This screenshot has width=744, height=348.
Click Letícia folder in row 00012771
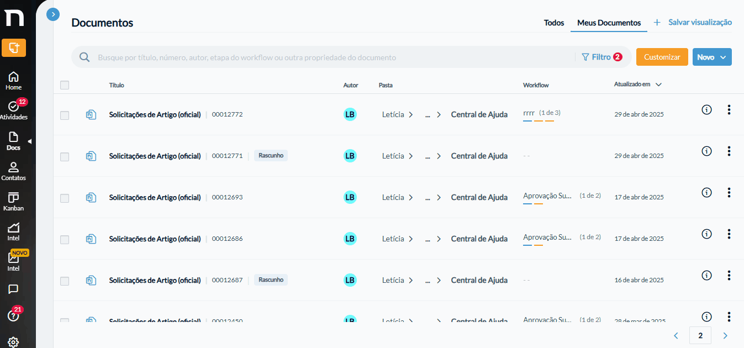tap(393, 156)
